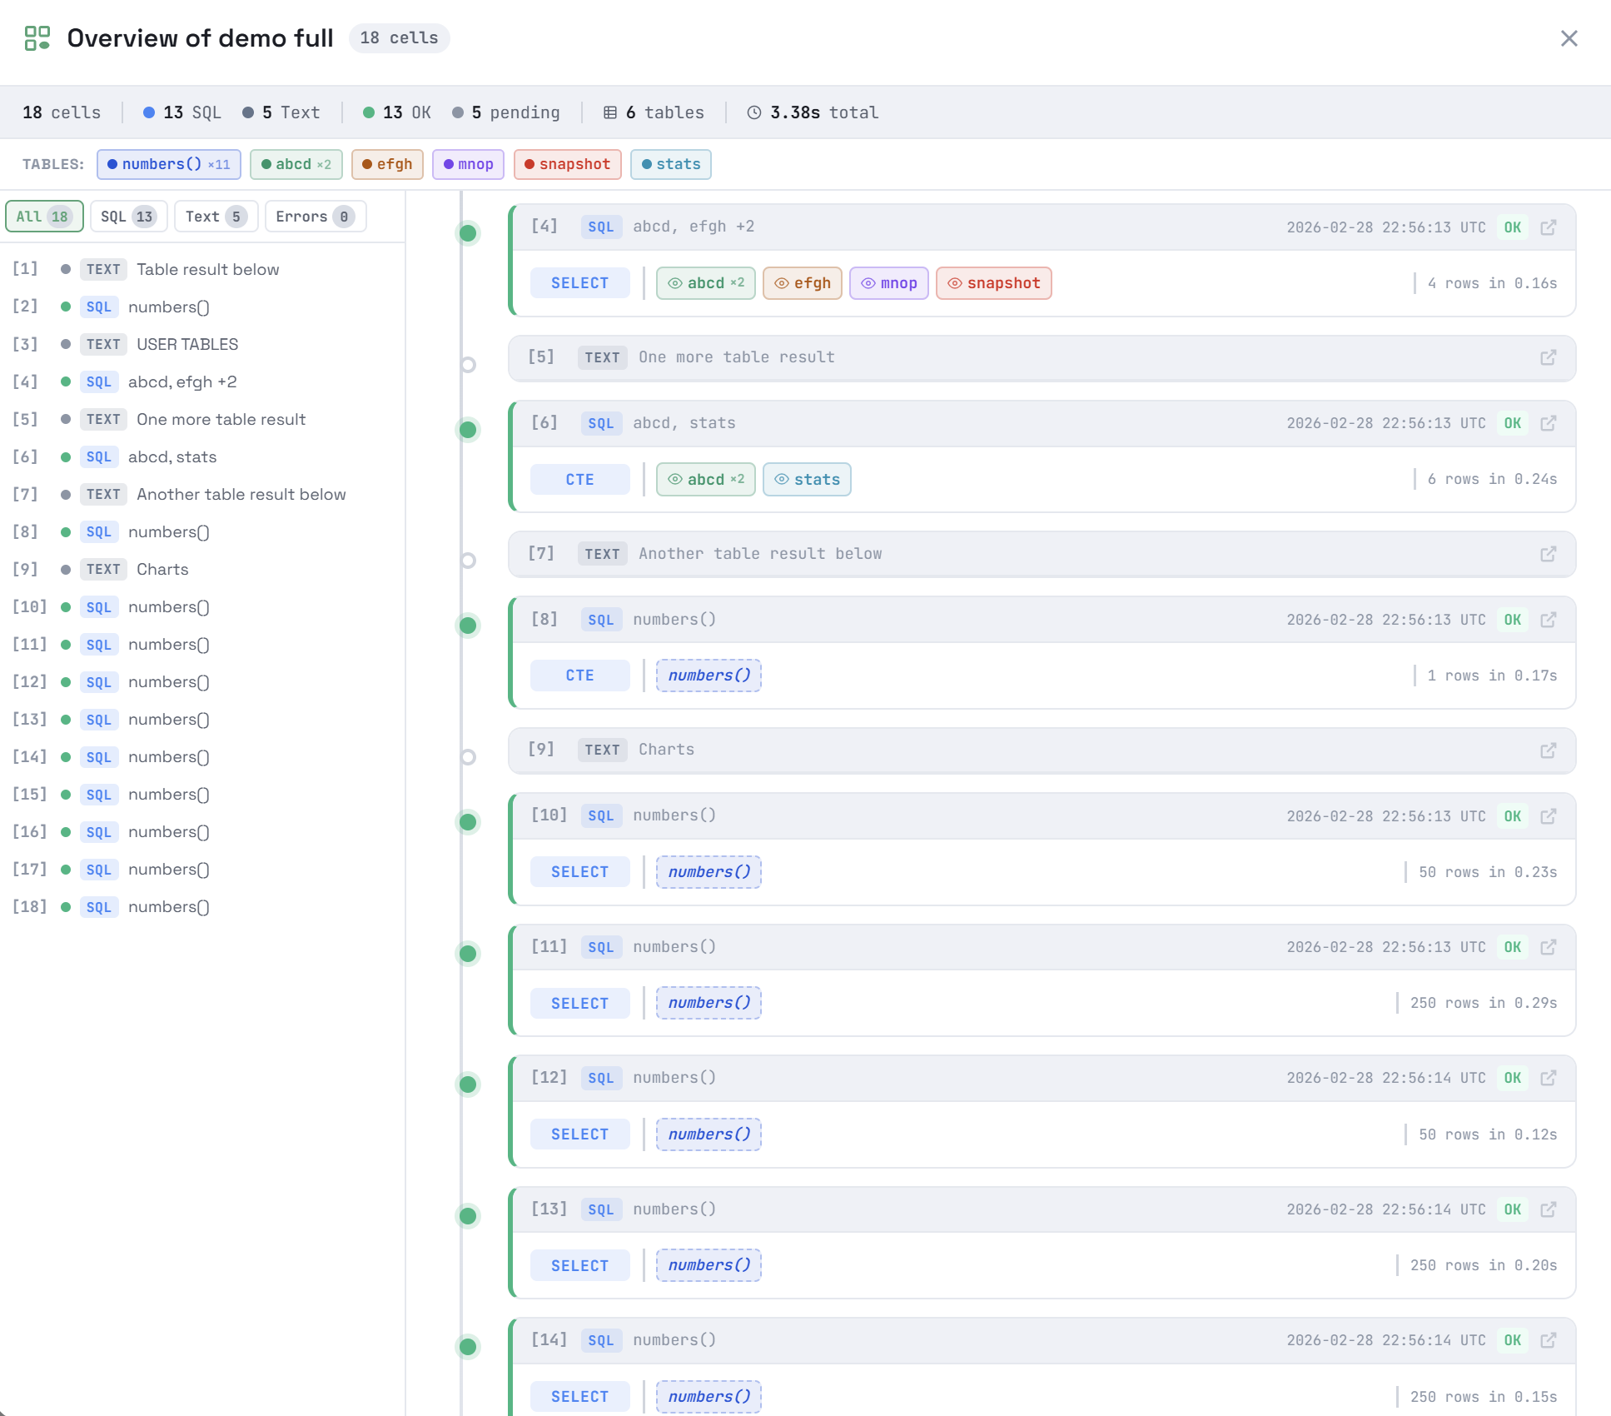The height and width of the screenshot is (1416, 1611).
Task: Select list row [1] Table result below
Action: pyautogui.click(x=202, y=269)
